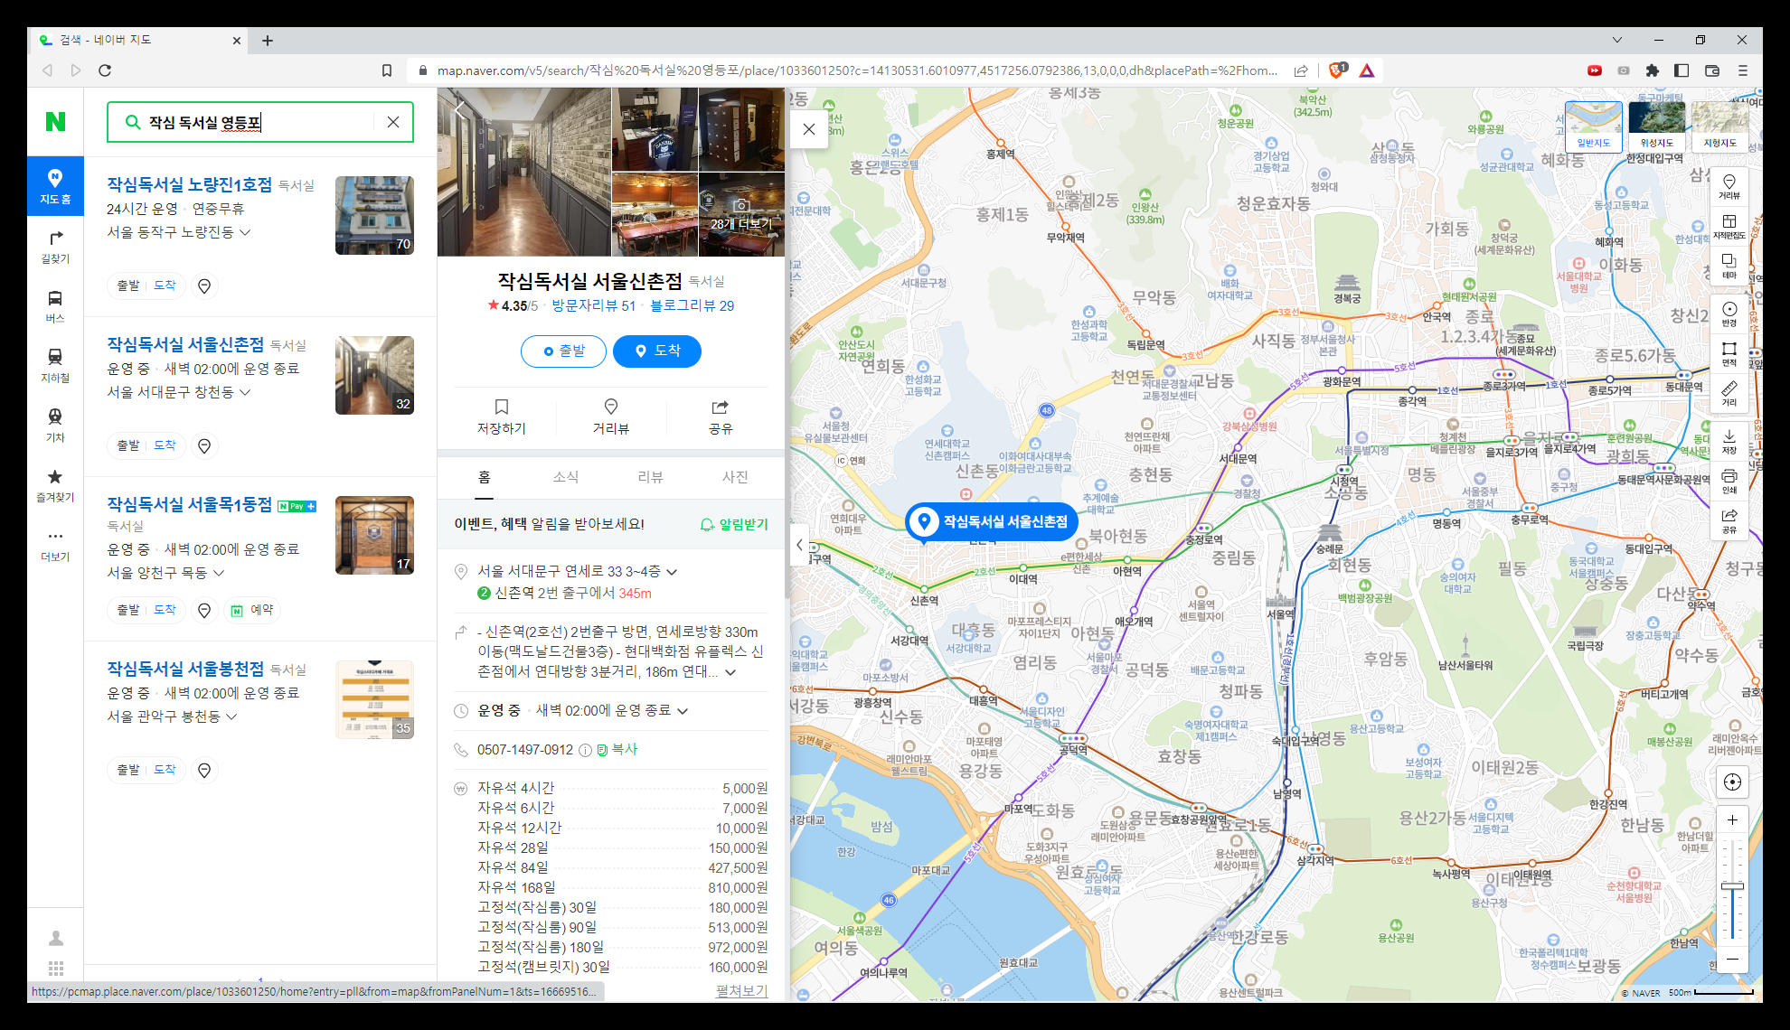
Task: Click the map pin icon for 서울봉천점 result
Action: [x=204, y=771]
